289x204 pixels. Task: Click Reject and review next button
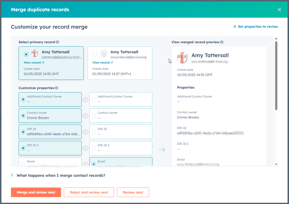tap(89, 192)
